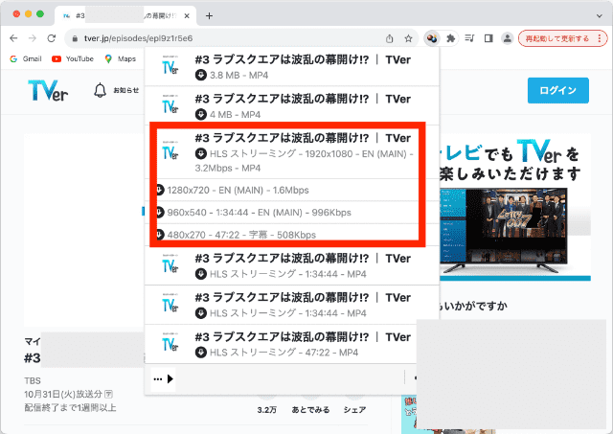Click the ログイン login button
Screen dimensions: 613x434
click(x=557, y=90)
